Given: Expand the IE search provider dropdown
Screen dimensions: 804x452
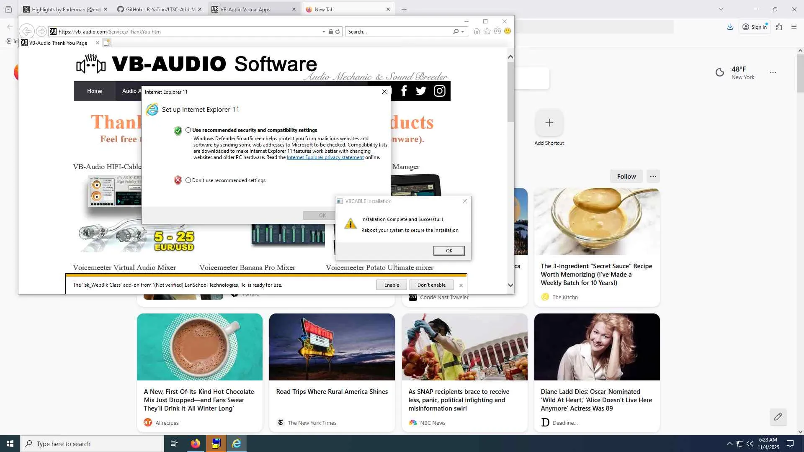Looking at the screenshot, I should (463, 31).
